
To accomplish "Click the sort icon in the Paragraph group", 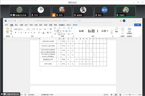I will (69, 34).
